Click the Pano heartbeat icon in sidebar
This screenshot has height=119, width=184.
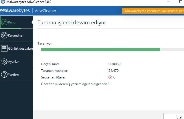[x=4, y=22]
